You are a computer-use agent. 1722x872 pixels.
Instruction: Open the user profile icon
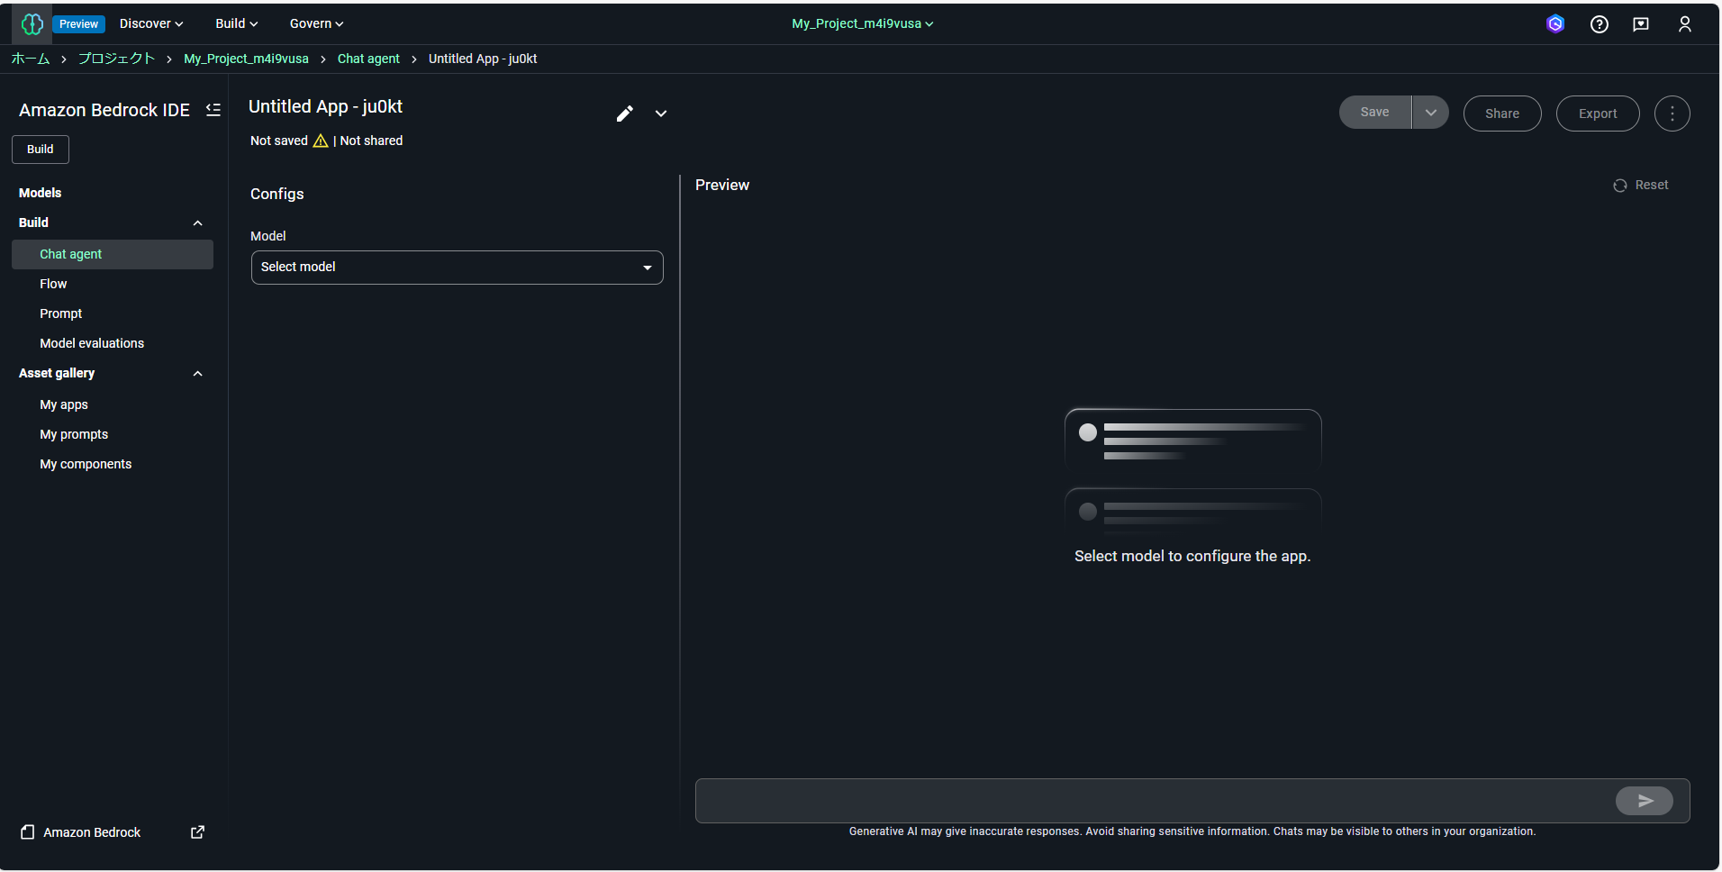[1685, 24]
